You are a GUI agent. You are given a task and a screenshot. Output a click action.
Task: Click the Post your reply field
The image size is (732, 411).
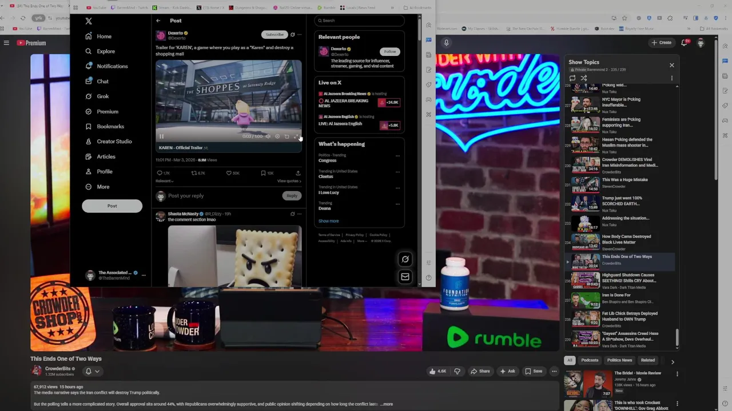click(223, 196)
